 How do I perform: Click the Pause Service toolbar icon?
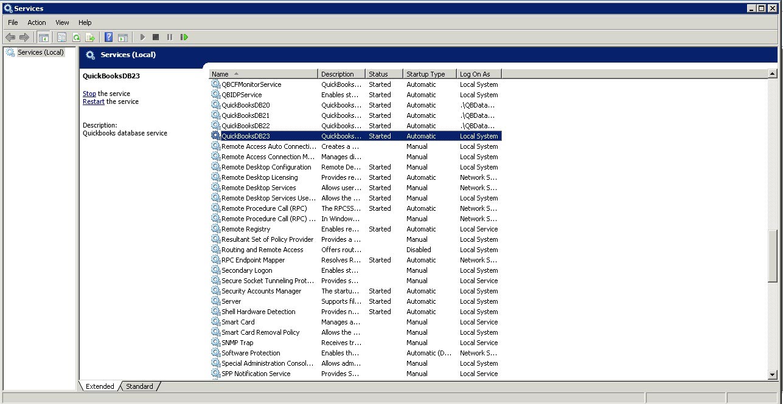point(170,37)
